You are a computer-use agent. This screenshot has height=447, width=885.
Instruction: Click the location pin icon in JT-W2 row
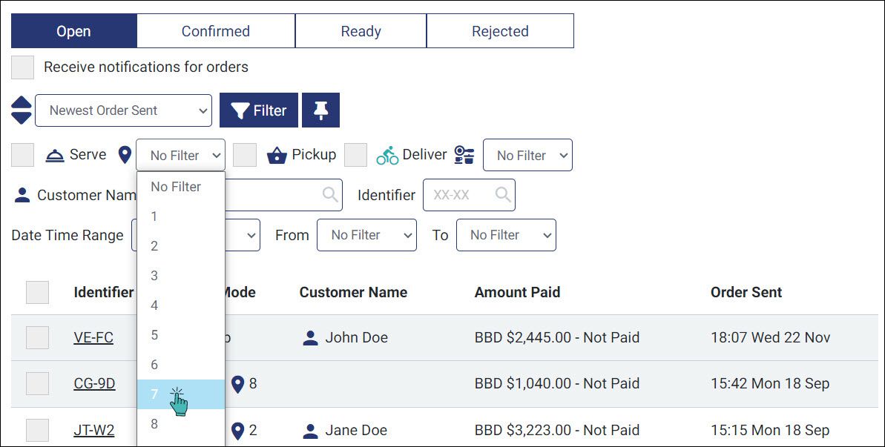click(x=237, y=431)
